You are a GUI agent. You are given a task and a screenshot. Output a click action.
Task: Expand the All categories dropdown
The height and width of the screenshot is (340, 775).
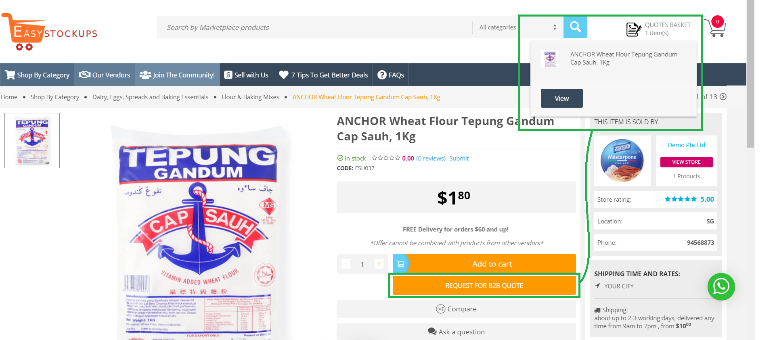pos(517,27)
